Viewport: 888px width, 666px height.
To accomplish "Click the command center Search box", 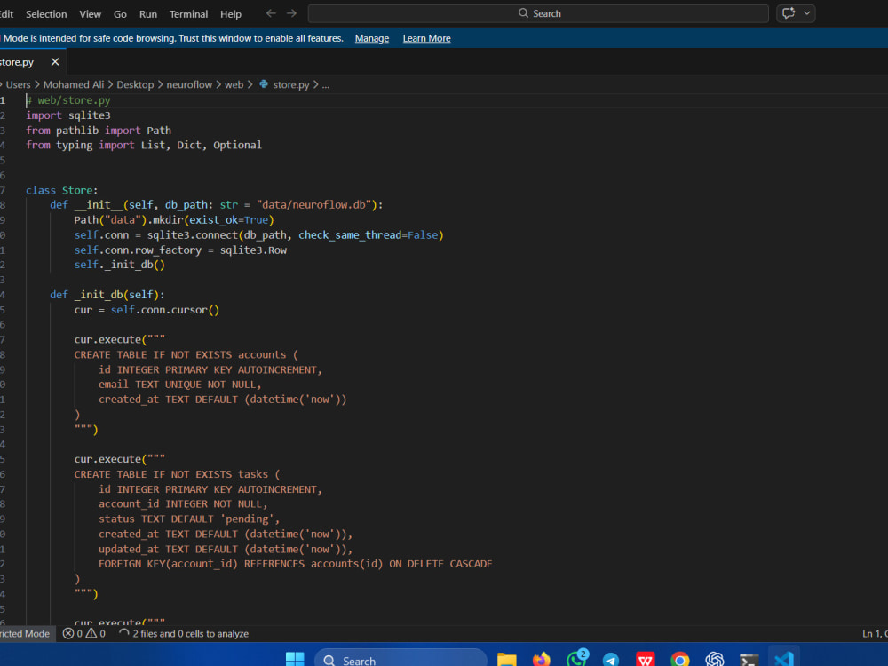I will pos(538,13).
